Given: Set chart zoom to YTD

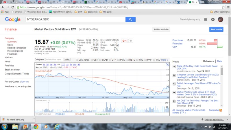Looking at the screenshot, I should pyautogui.click(x=63, y=64).
